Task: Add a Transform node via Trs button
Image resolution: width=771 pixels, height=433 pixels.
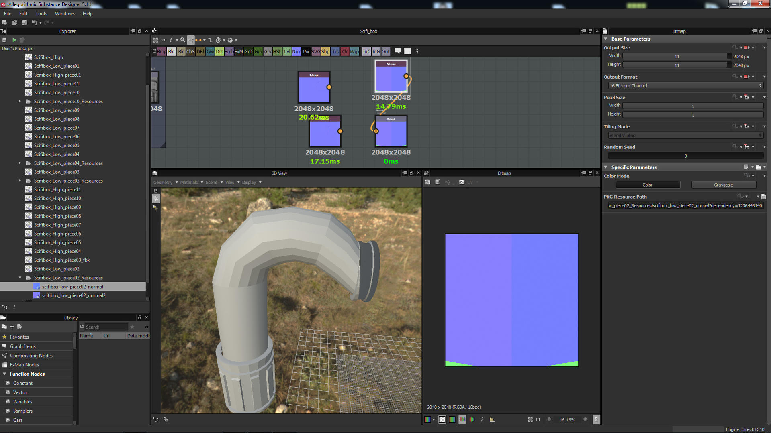Action: (335, 51)
